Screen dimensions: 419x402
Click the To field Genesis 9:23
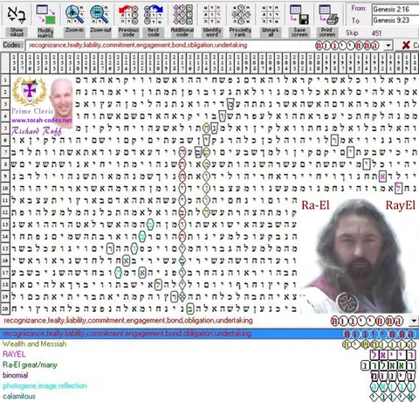tap(395, 20)
